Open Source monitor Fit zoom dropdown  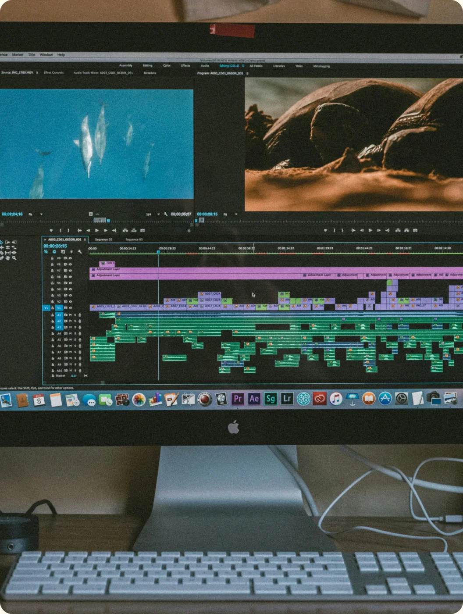tap(36, 214)
